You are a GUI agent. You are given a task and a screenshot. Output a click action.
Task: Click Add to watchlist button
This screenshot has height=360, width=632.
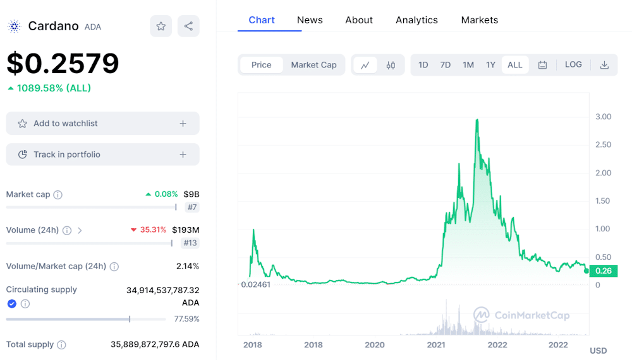103,124
